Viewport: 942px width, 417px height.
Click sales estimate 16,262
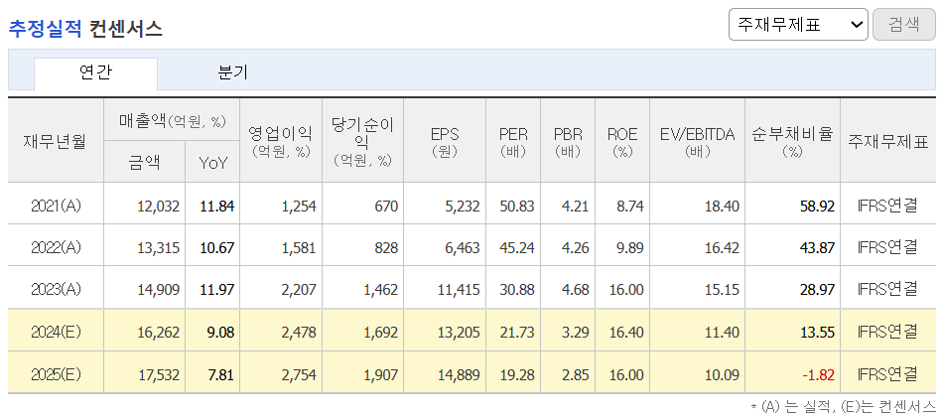(159, 331)
